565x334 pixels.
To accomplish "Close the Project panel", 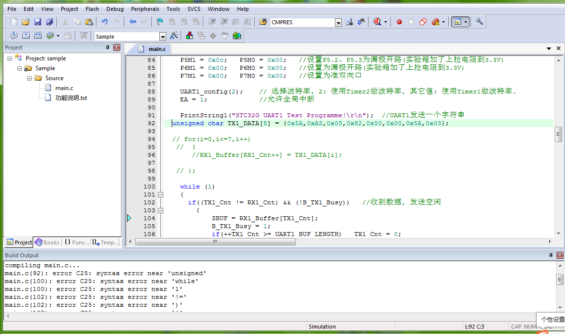I will [x=117, y=48].
